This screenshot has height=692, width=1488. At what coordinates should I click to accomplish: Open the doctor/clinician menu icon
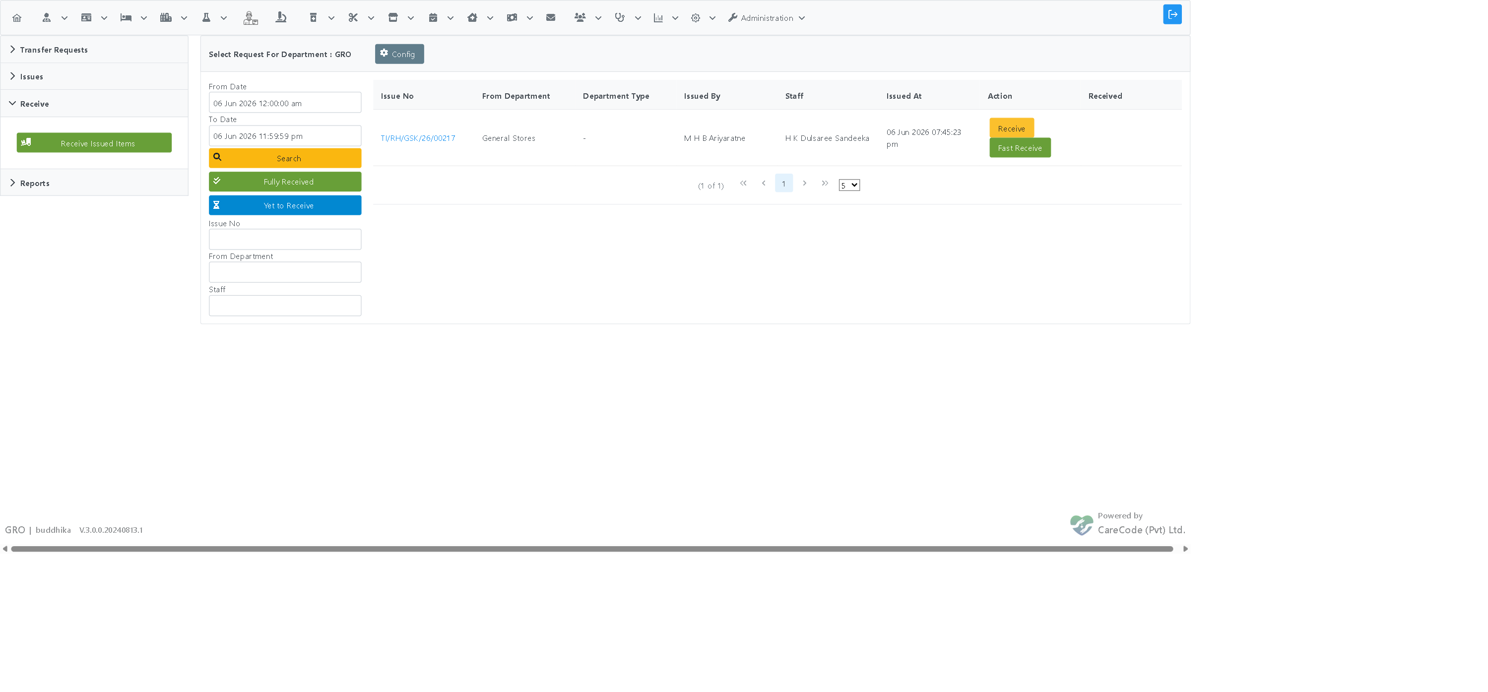(46, 18)
